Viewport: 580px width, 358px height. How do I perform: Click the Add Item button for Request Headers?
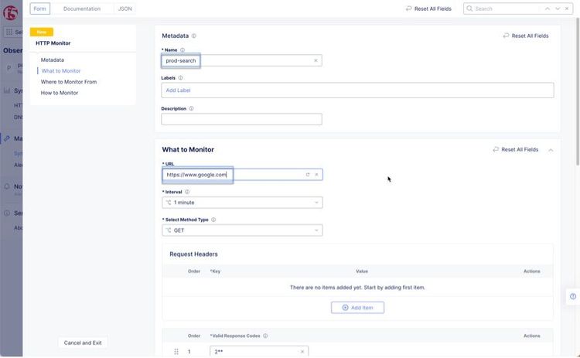pos(357,308)
